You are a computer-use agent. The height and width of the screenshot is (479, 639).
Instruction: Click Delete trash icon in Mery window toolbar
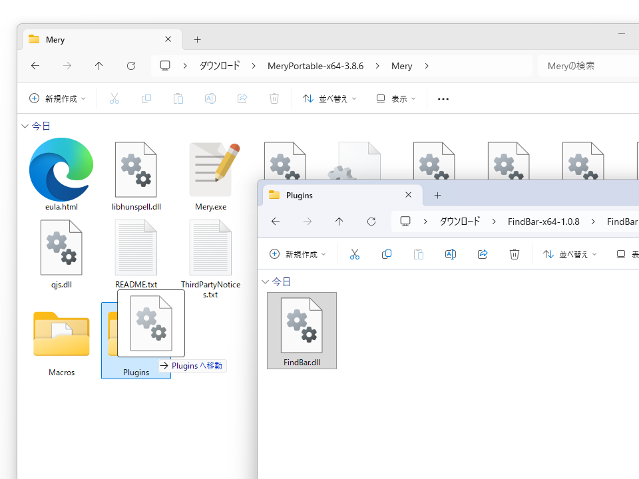274,98
